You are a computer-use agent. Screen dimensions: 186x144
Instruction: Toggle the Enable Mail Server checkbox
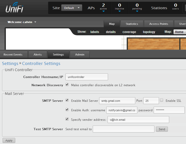(67, 100)
